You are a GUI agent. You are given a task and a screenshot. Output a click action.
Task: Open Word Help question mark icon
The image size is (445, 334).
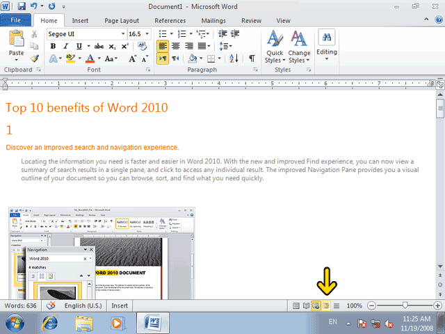[x=439, y=19]
